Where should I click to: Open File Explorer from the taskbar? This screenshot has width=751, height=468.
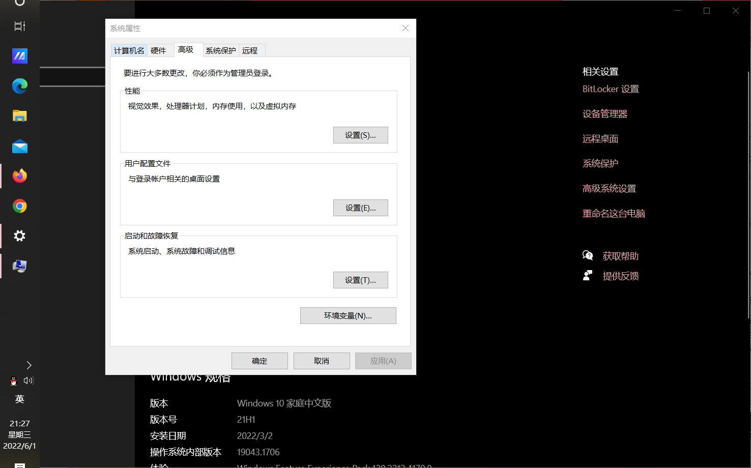(20, 116)
